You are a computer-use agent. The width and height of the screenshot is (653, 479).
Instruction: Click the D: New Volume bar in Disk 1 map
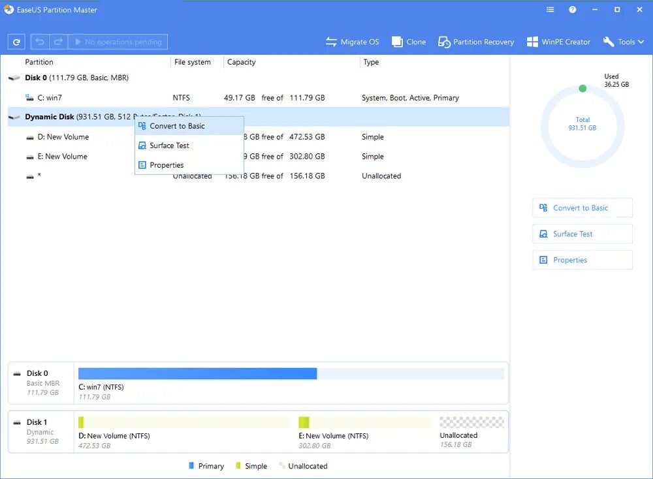click(184, 422)
